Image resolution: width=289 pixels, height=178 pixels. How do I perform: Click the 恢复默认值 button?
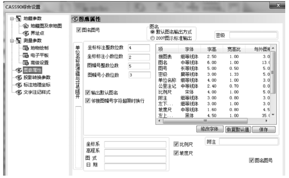[238, 129]
